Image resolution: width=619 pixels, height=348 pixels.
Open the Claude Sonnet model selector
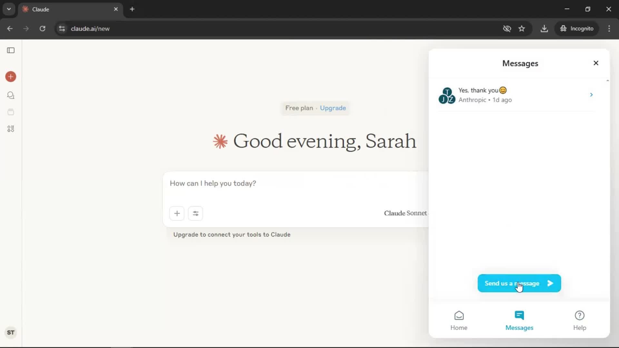point(406,213)
